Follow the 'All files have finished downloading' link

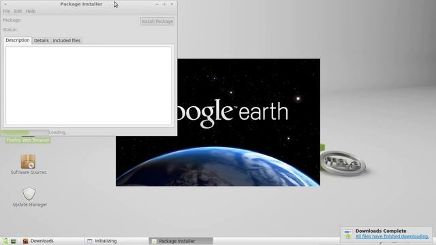point(392,237)
